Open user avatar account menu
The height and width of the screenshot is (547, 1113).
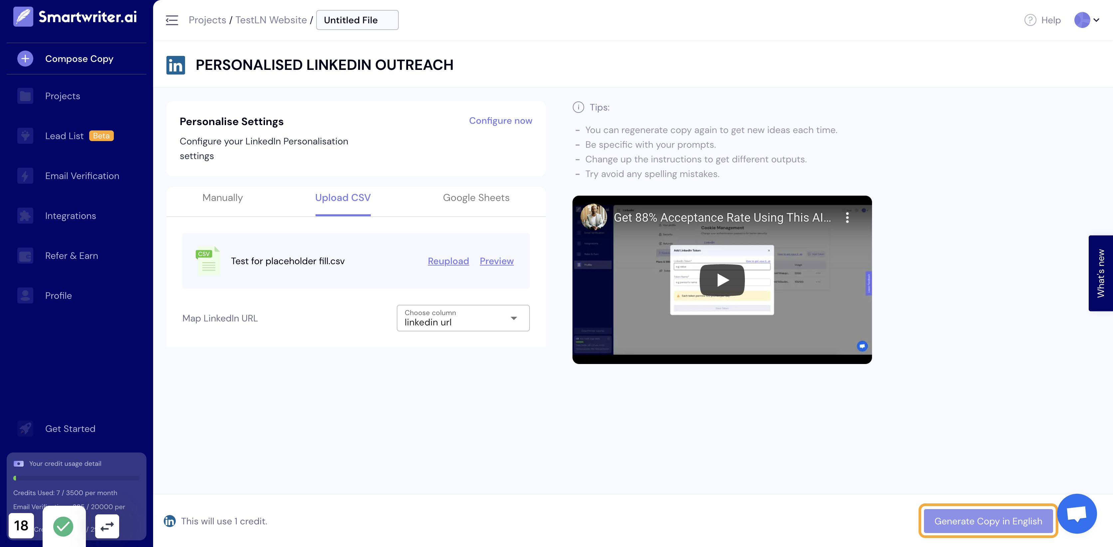click(1087, 20)
